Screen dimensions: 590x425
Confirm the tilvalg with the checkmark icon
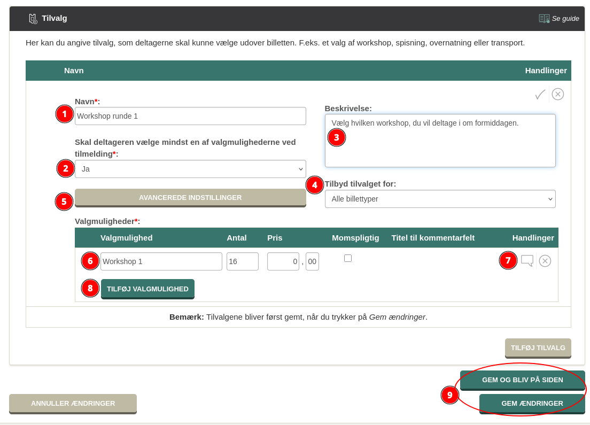[x=540, y=95]
